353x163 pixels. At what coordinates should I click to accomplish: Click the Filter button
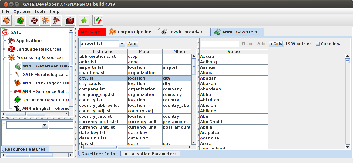(x=247, y=44)
